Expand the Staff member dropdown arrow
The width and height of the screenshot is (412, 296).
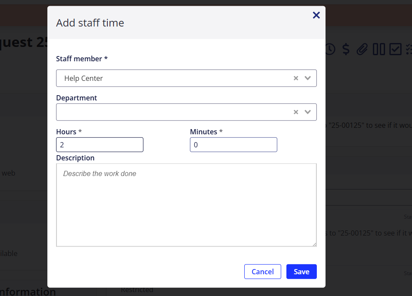(x=307, y=78)
